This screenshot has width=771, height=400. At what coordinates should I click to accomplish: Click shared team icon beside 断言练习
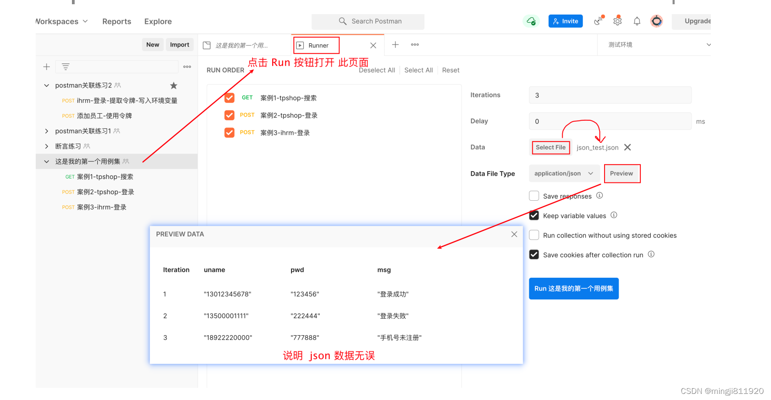point(87,146)
